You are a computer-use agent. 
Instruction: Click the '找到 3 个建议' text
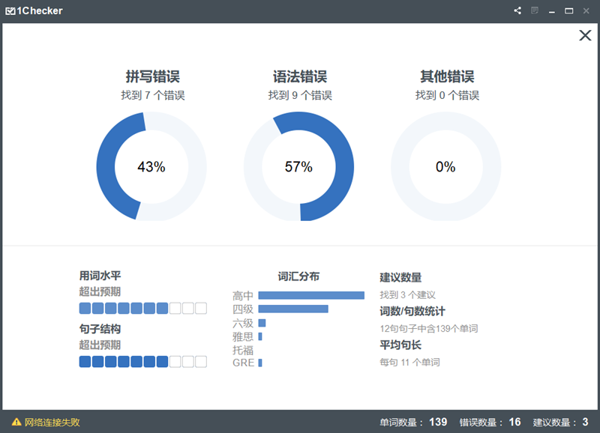(407, 294)
